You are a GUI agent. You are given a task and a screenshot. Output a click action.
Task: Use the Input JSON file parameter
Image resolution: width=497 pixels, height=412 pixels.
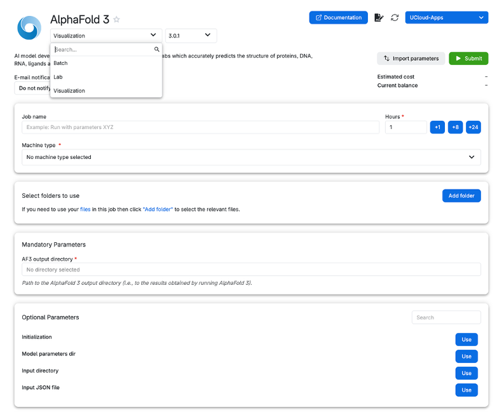tap(466, 390)
